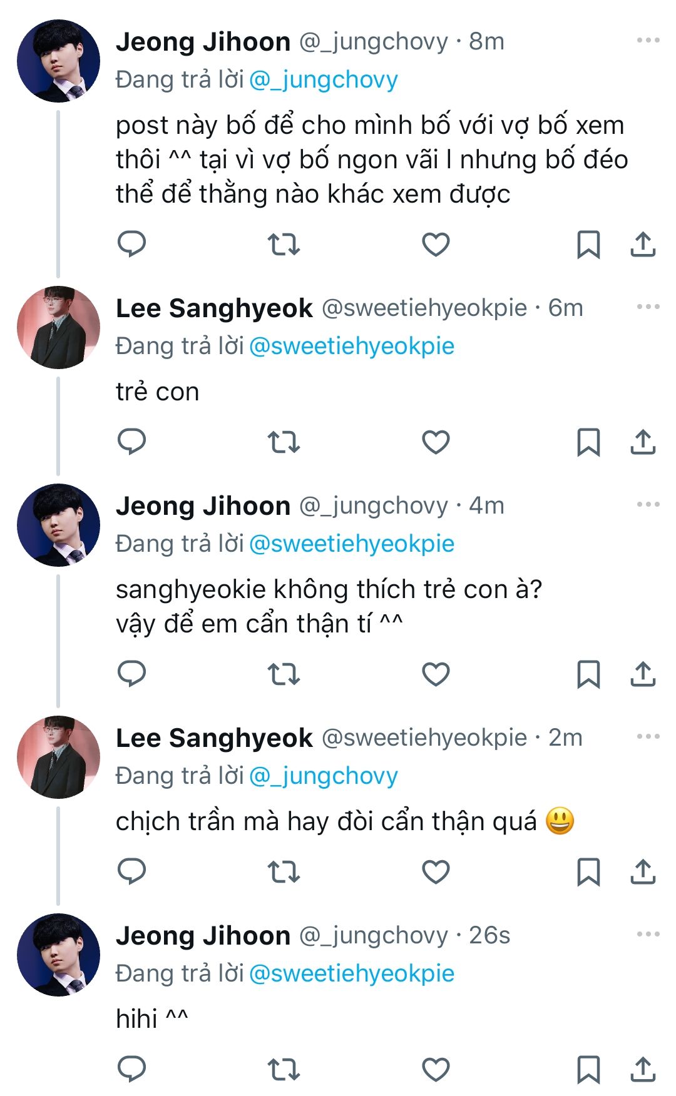This screenshot has width=676, height=1096.
Task: Open Jeong Jihoon's profile name on 4m tweet
Action: tap(203, 505)
